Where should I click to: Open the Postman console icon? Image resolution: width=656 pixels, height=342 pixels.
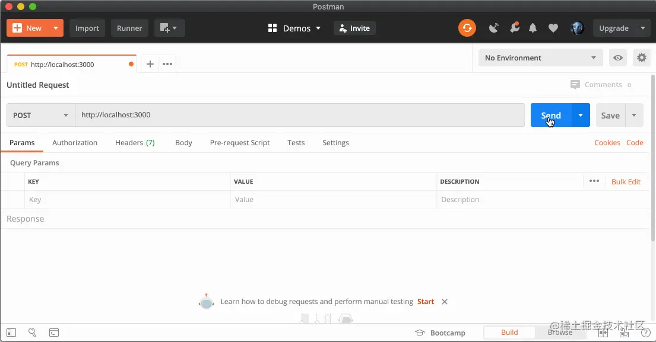(x=54, y=333)
